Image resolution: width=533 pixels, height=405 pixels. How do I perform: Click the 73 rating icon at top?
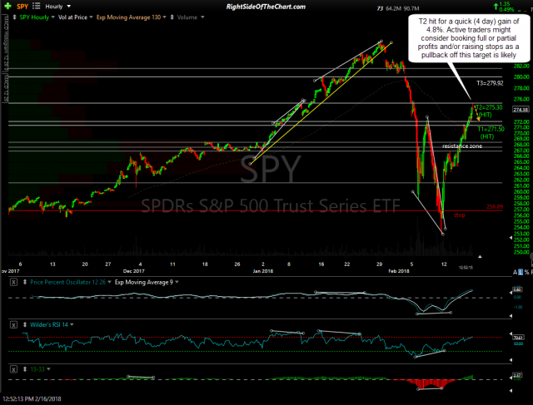coord(380,8)
